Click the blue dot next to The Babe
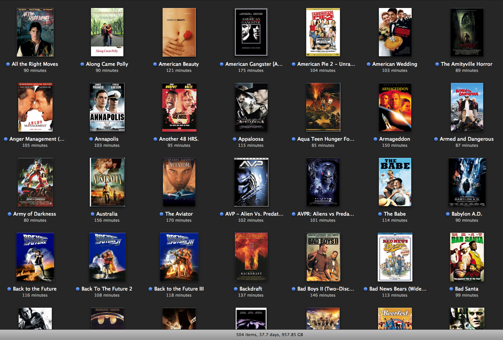Viewport: 503px width, 340px height. coord(380,214)
